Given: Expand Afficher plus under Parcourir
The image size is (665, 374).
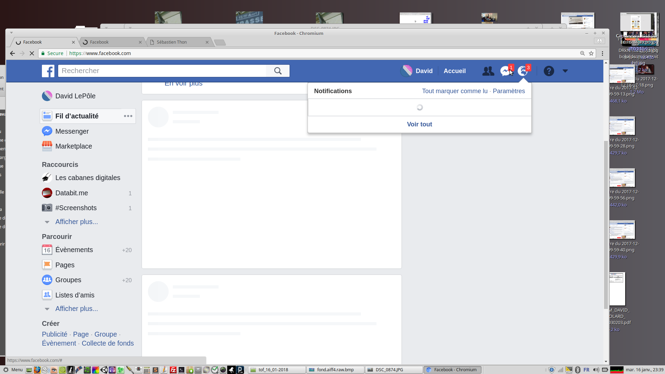Looking at the screenshot, I should pyautogui.click(x=77, y=309).
